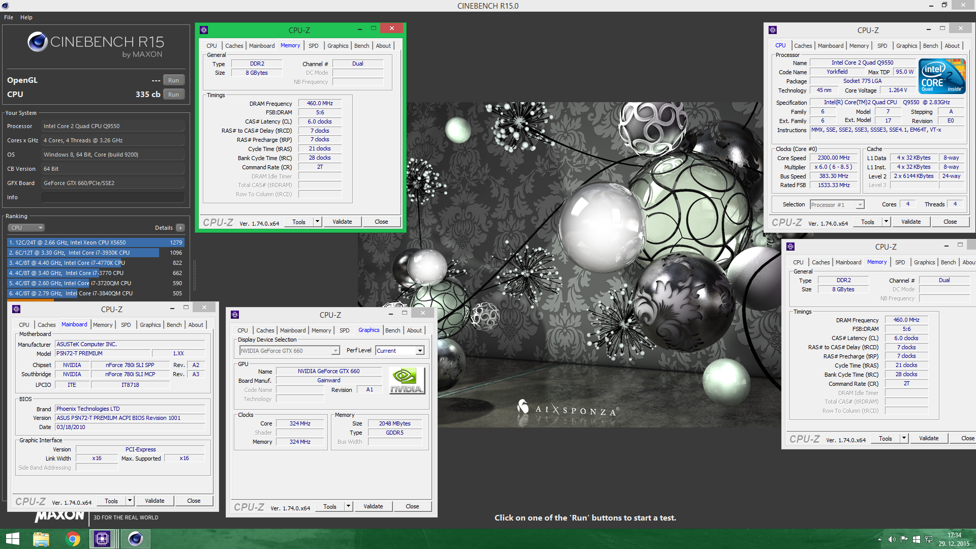
Task: Switch to Bench tab in Mainboard window
Action: point(174,325)
